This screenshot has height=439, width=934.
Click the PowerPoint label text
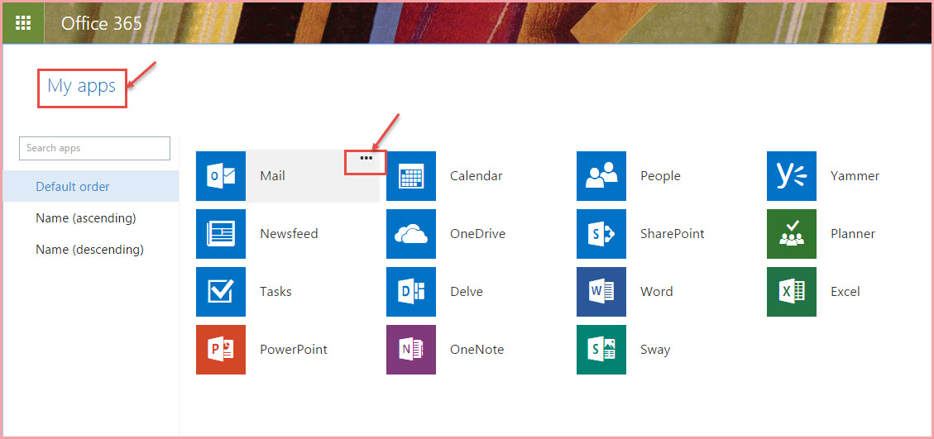pyautogui.click(x=294, y=350)
